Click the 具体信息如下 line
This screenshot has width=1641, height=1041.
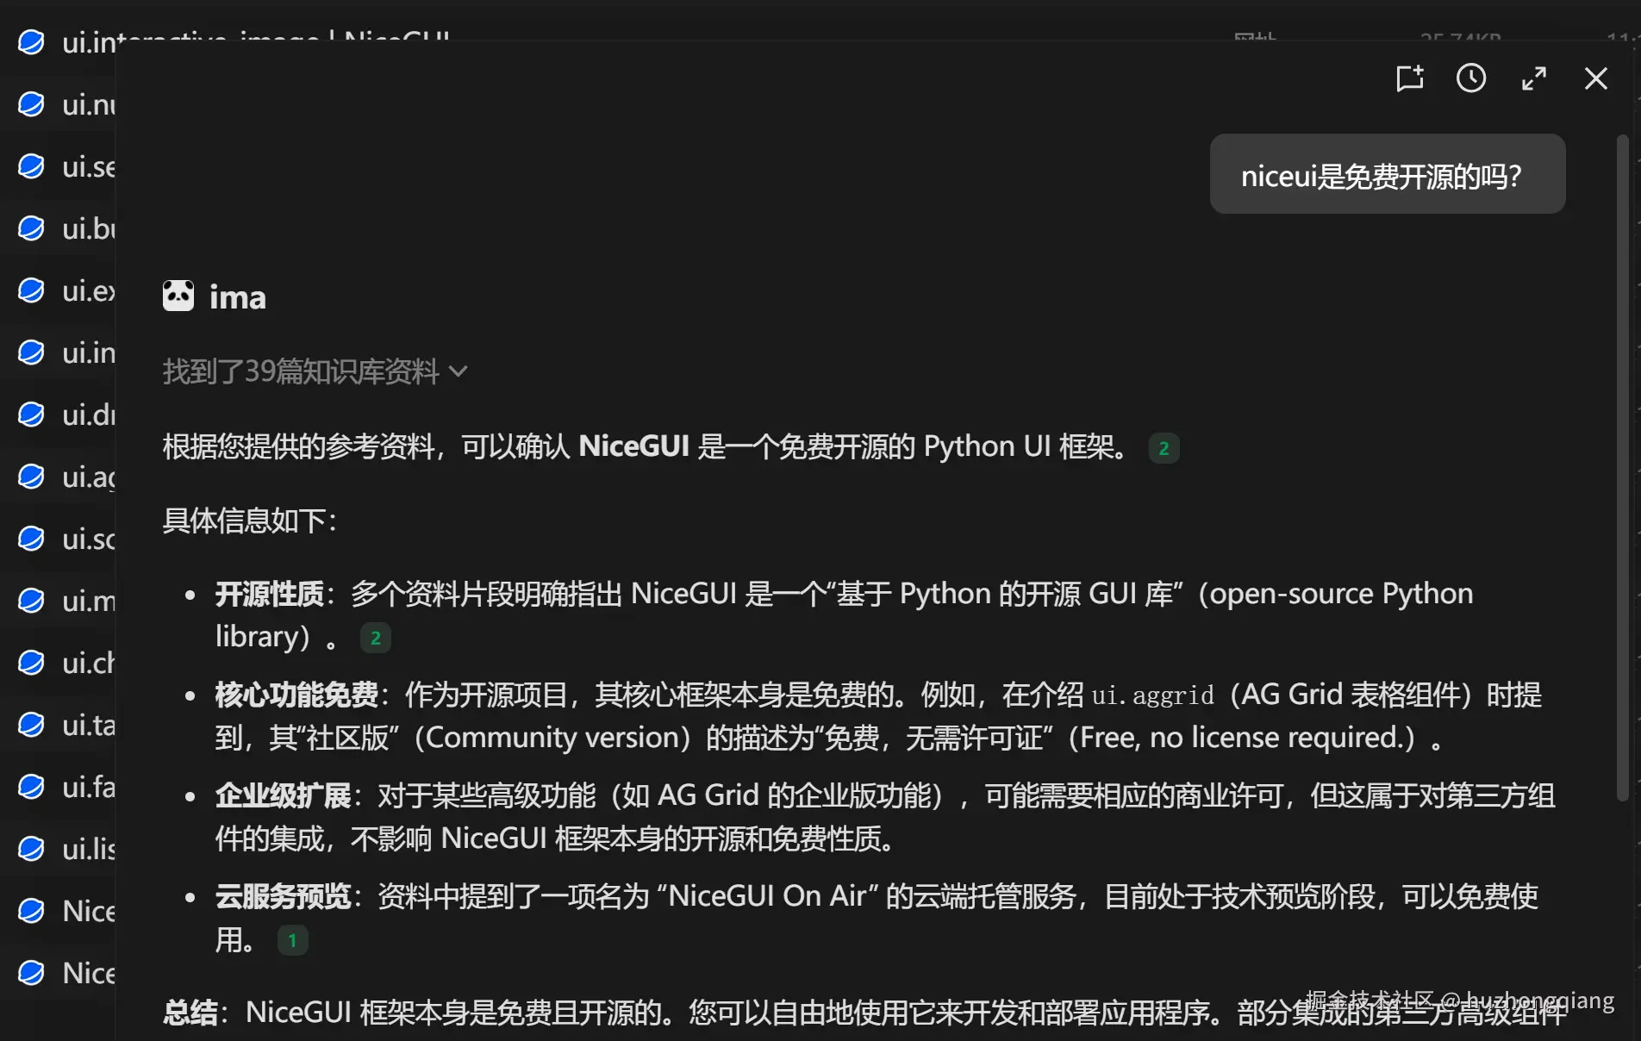click(250, 520)
